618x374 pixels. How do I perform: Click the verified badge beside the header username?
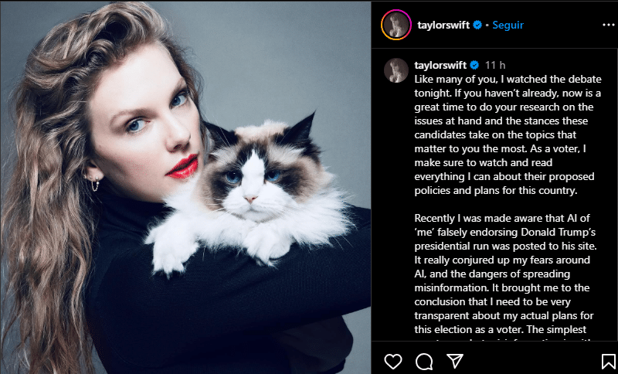click(x=477, y=25)
